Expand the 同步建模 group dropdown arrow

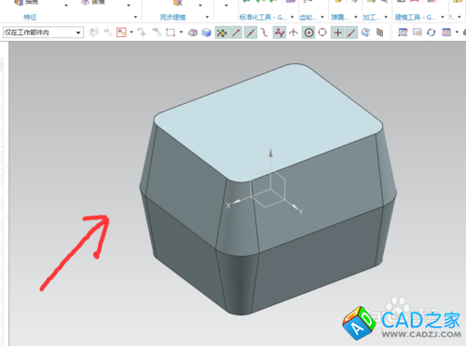click(207, 17)
